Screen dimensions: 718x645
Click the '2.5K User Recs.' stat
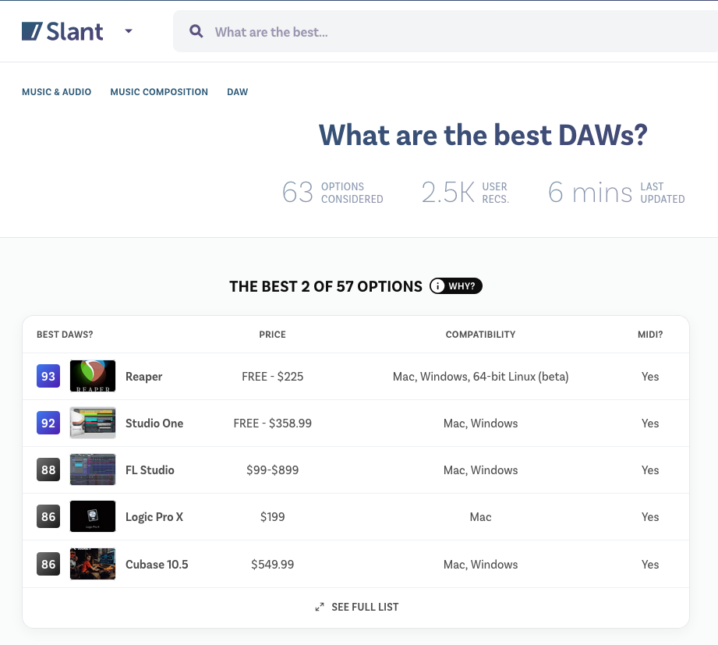(465, 192)
